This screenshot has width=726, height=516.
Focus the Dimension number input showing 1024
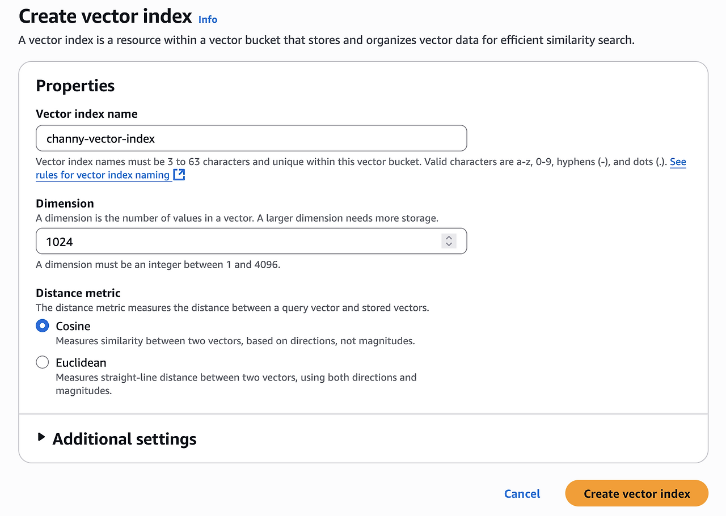(x=238, y=242)
